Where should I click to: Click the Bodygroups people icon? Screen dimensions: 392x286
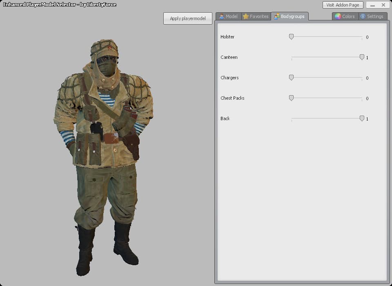[x=277, y=16]
